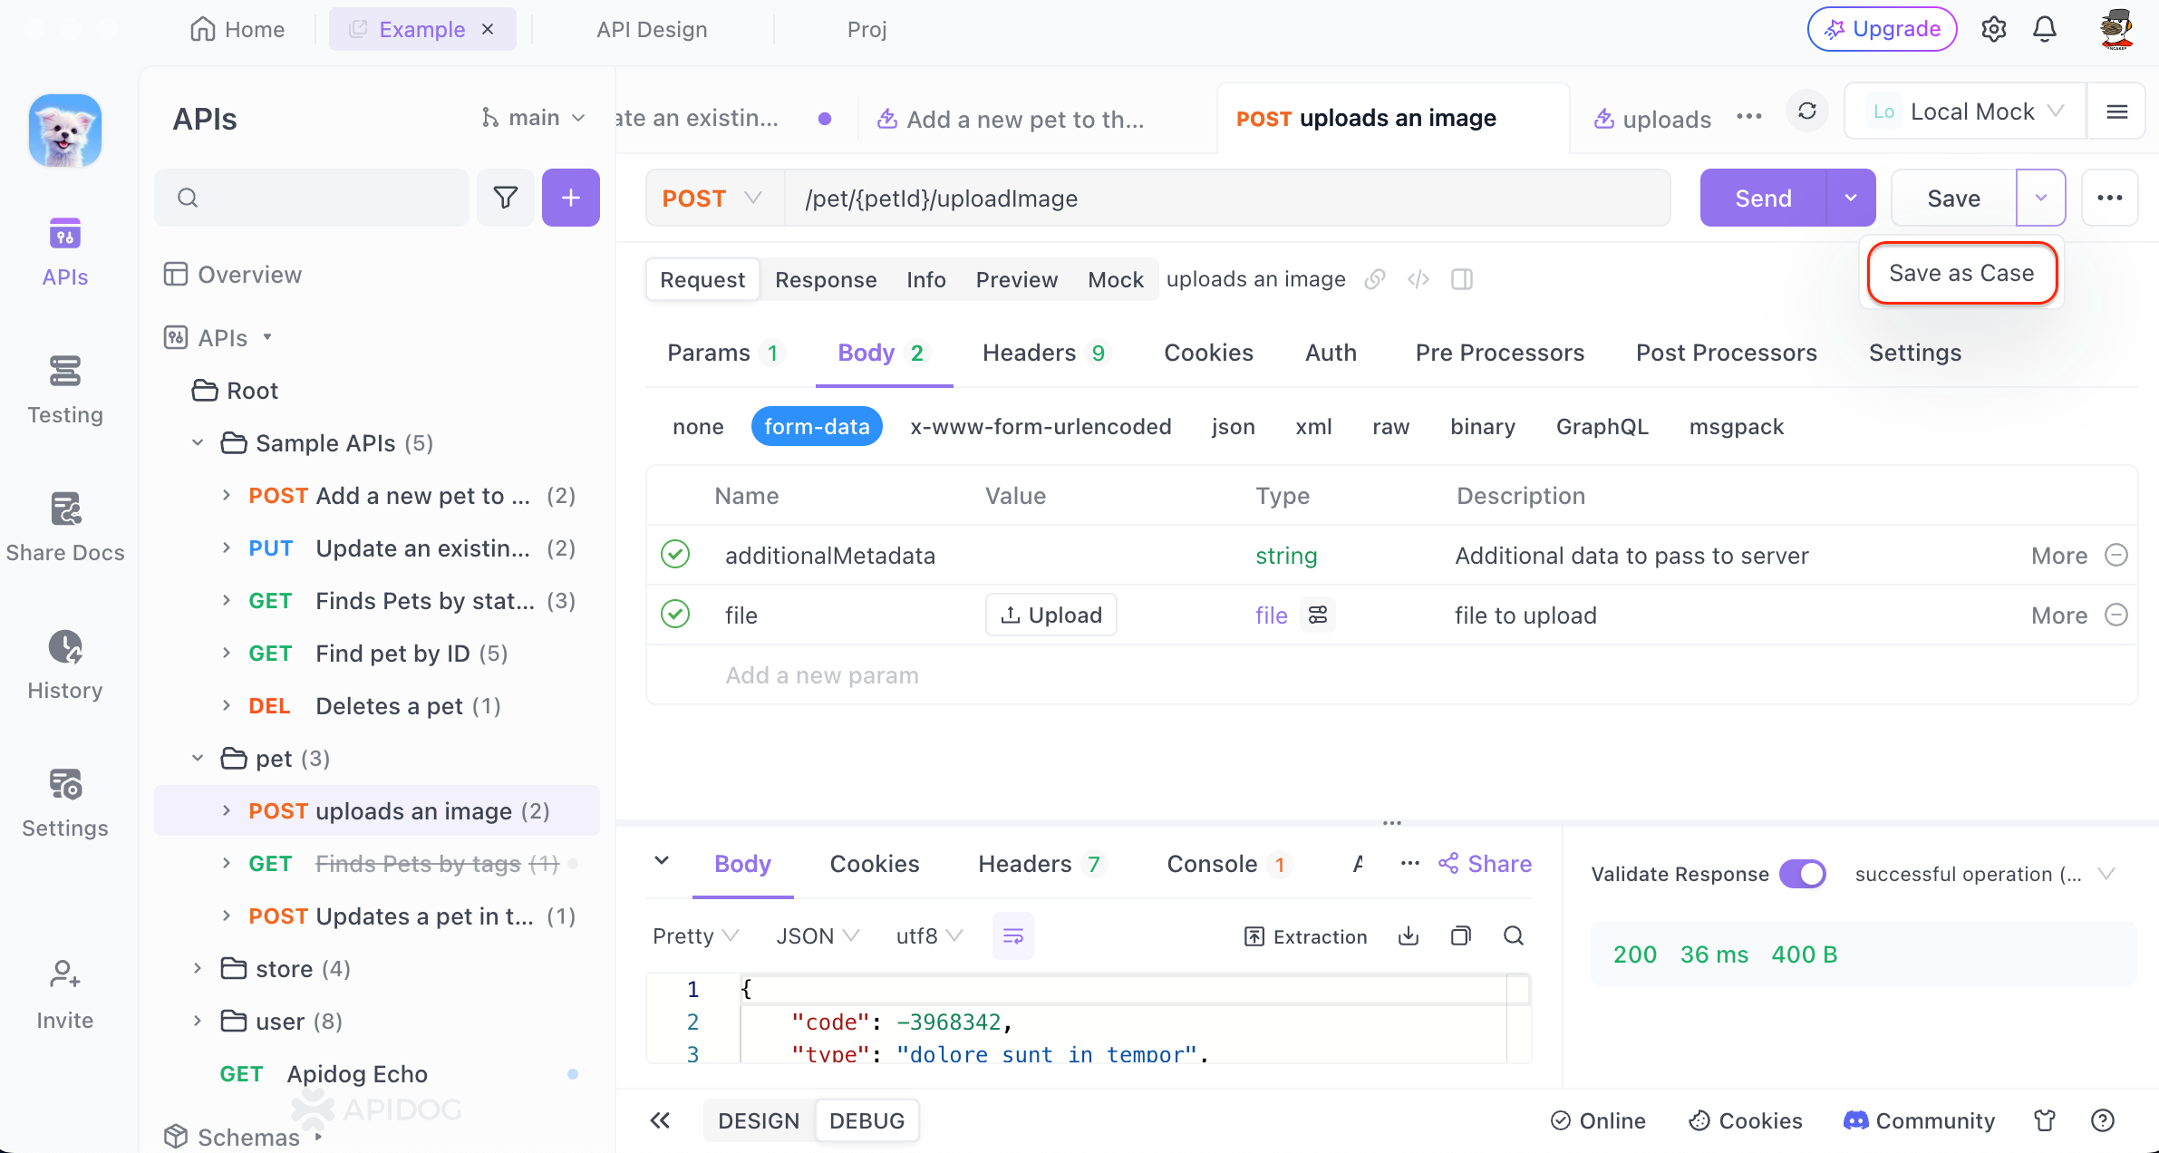Switch to the Mock tab
Viewport: 2159px width, 1153px height.
pos(1116,279)
